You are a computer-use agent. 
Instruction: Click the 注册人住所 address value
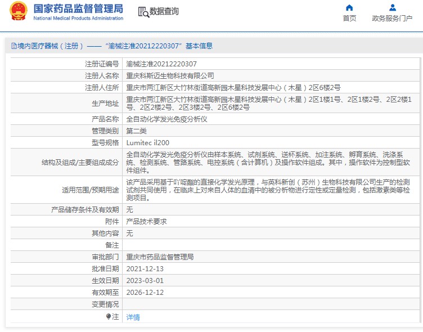click(233, 88)
